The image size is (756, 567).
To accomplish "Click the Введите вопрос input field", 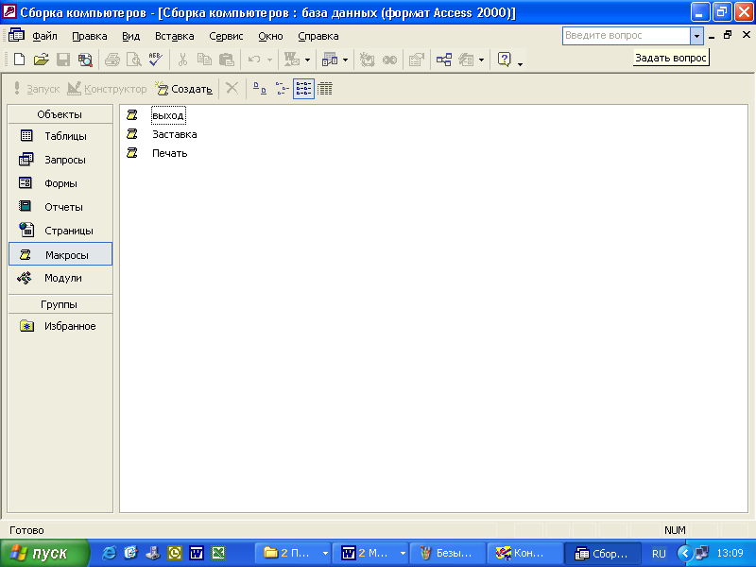I will tap(627, 36).
